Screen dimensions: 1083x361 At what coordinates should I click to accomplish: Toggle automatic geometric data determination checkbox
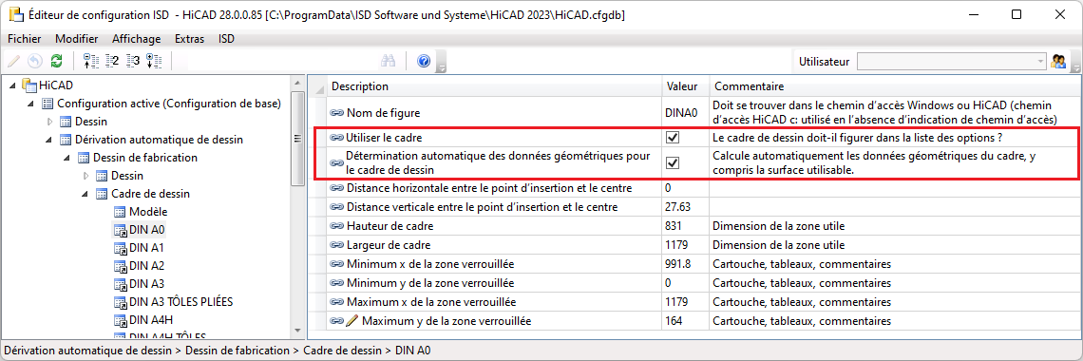tap(673, 162)
